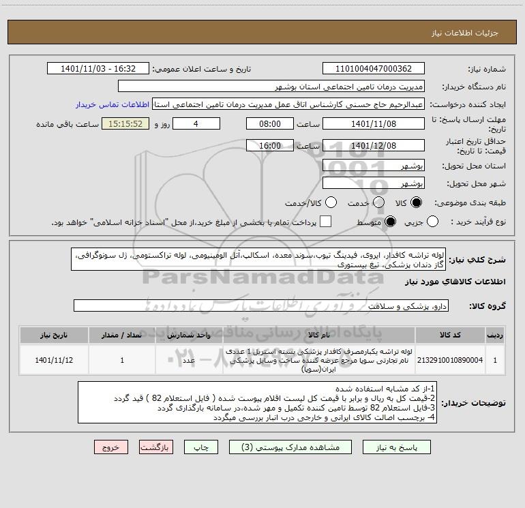
Task: Choose the متوسط purchase type radio
Action: [390, 222]
